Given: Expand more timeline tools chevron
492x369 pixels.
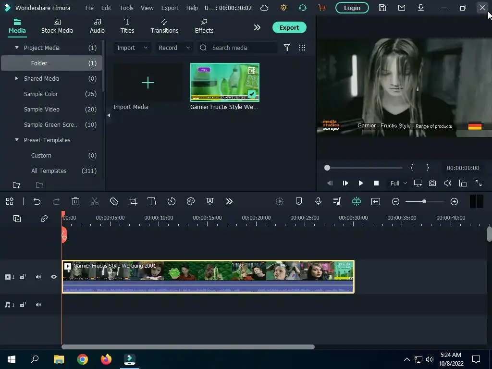Looking at the screenshot, I should pyautogui.click(x=229, y=201).
